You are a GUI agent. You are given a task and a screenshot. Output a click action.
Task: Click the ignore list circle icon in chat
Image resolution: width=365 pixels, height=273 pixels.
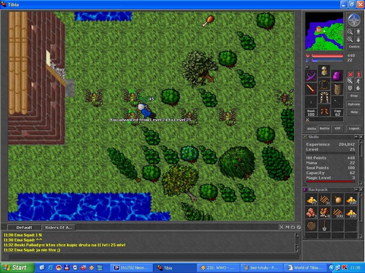point(299,227)
